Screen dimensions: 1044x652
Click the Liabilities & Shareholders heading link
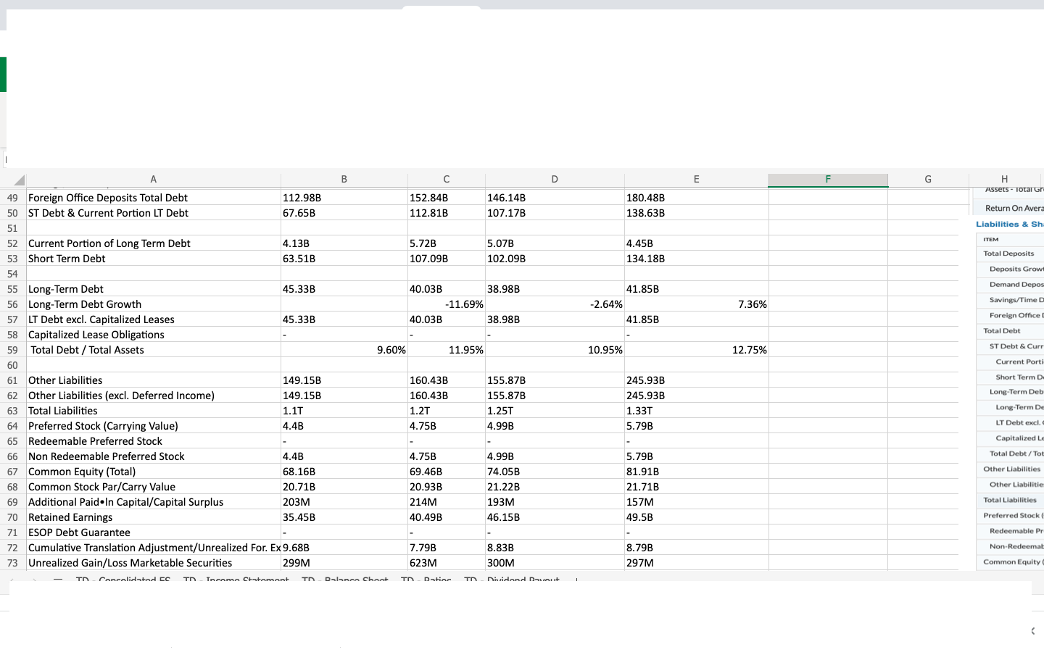pos(1009,224)
